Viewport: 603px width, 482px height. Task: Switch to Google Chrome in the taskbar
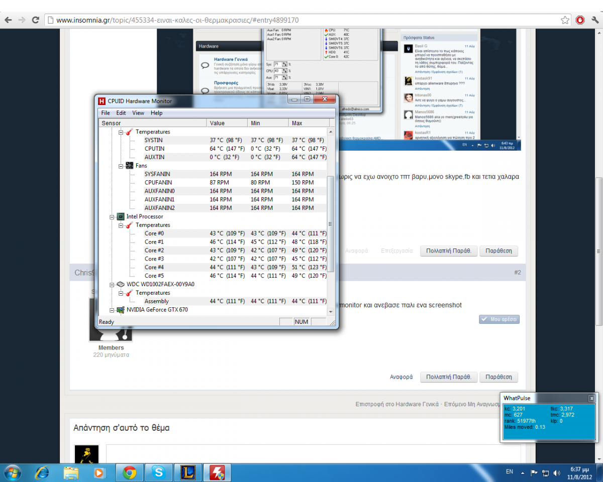pos(130,472)
